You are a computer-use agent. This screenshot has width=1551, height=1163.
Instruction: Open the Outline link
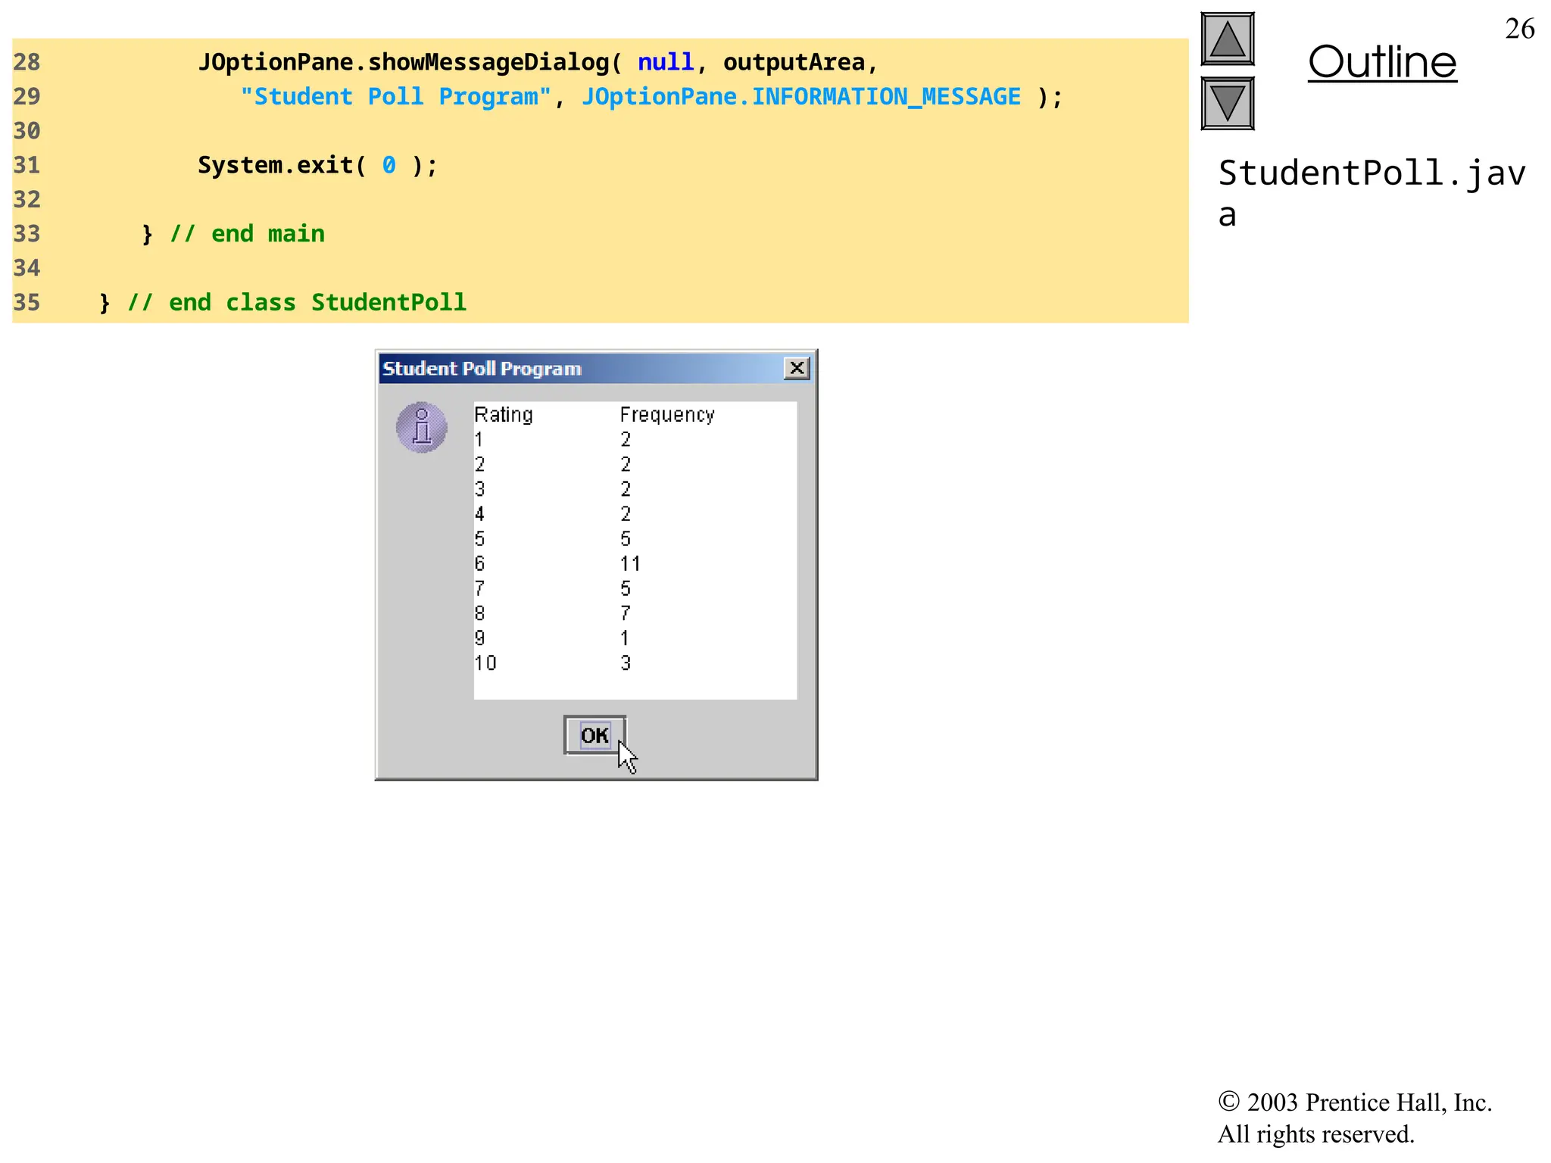1382,62
